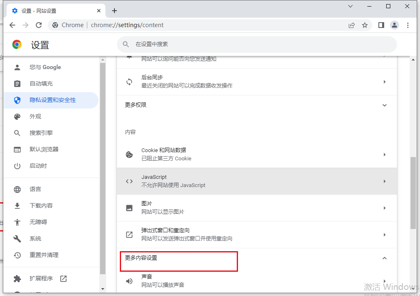Screen dimensions: 420x296
Task: Click the main page scrollbar thumb
Action: click(x=413, y=193)
